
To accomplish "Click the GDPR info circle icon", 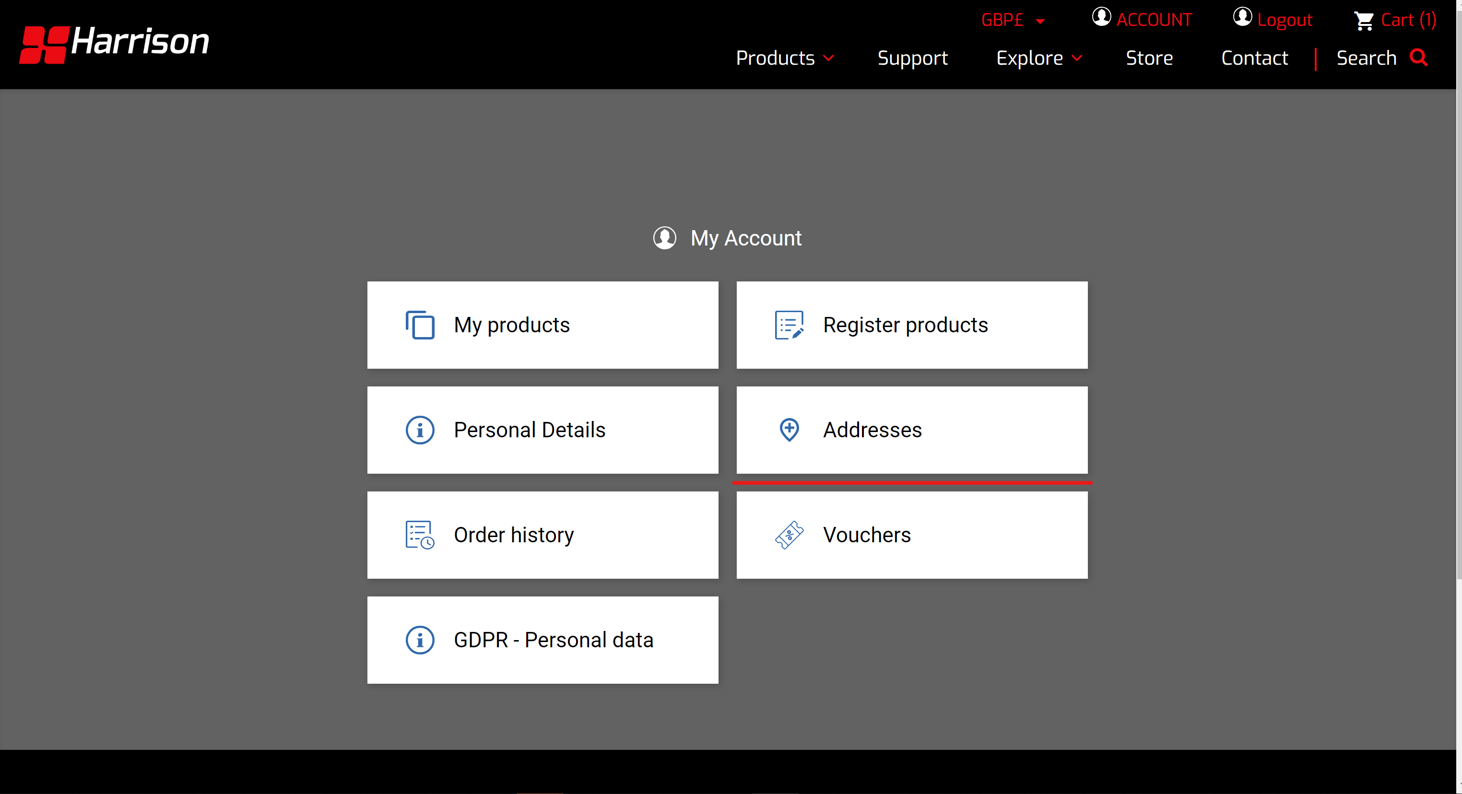I will [x=419, y=640].
